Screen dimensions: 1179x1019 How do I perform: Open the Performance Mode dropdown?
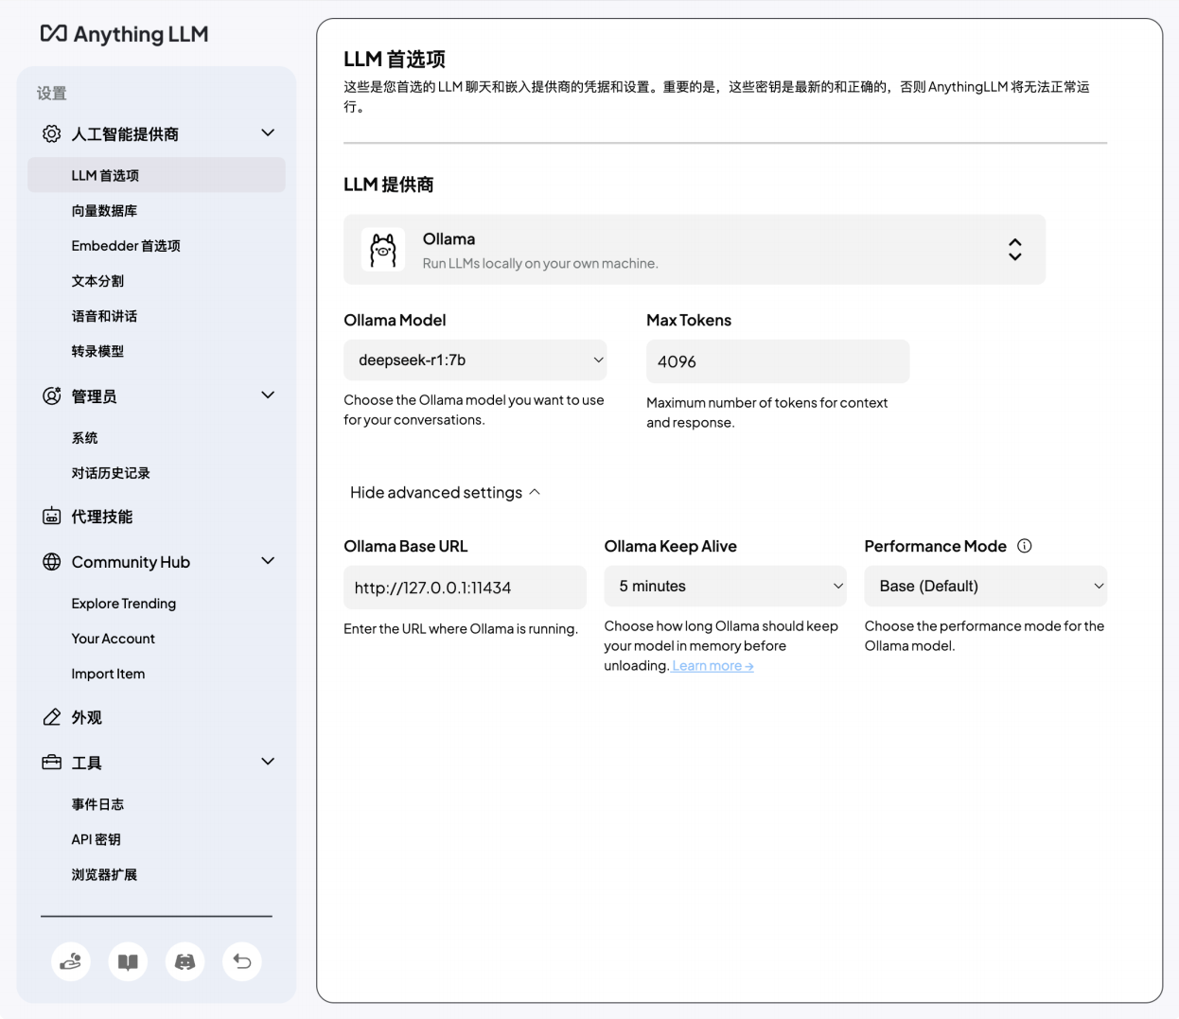click(986, 586)
